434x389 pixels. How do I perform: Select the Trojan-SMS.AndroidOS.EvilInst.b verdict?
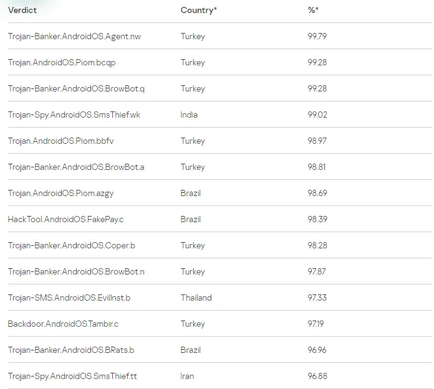69,298
